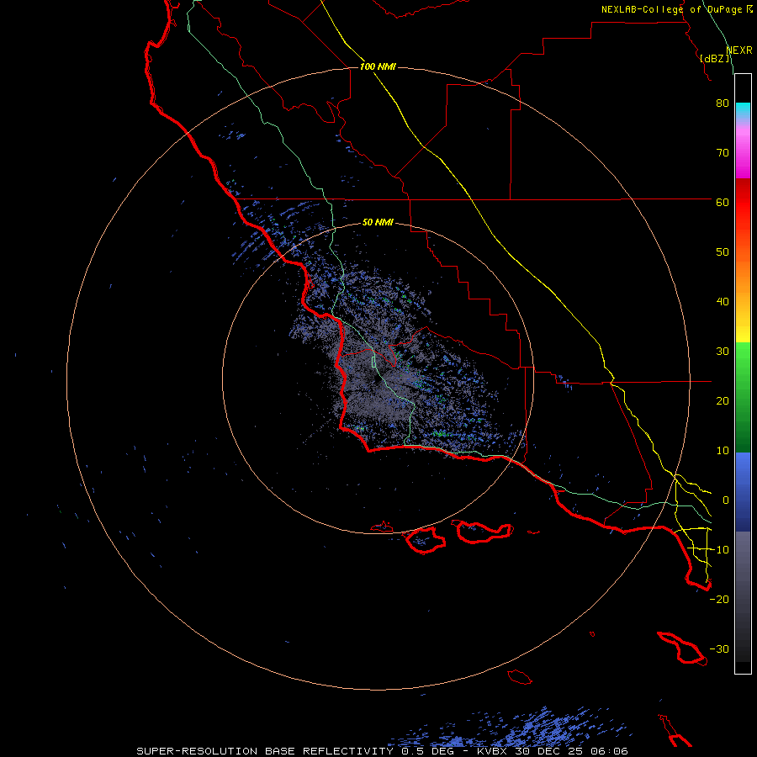Image resolution: width=757 pixels, height=757 pixels.
Task: Click the 50 dBZ value on the scale
Action: click(723, 252)
